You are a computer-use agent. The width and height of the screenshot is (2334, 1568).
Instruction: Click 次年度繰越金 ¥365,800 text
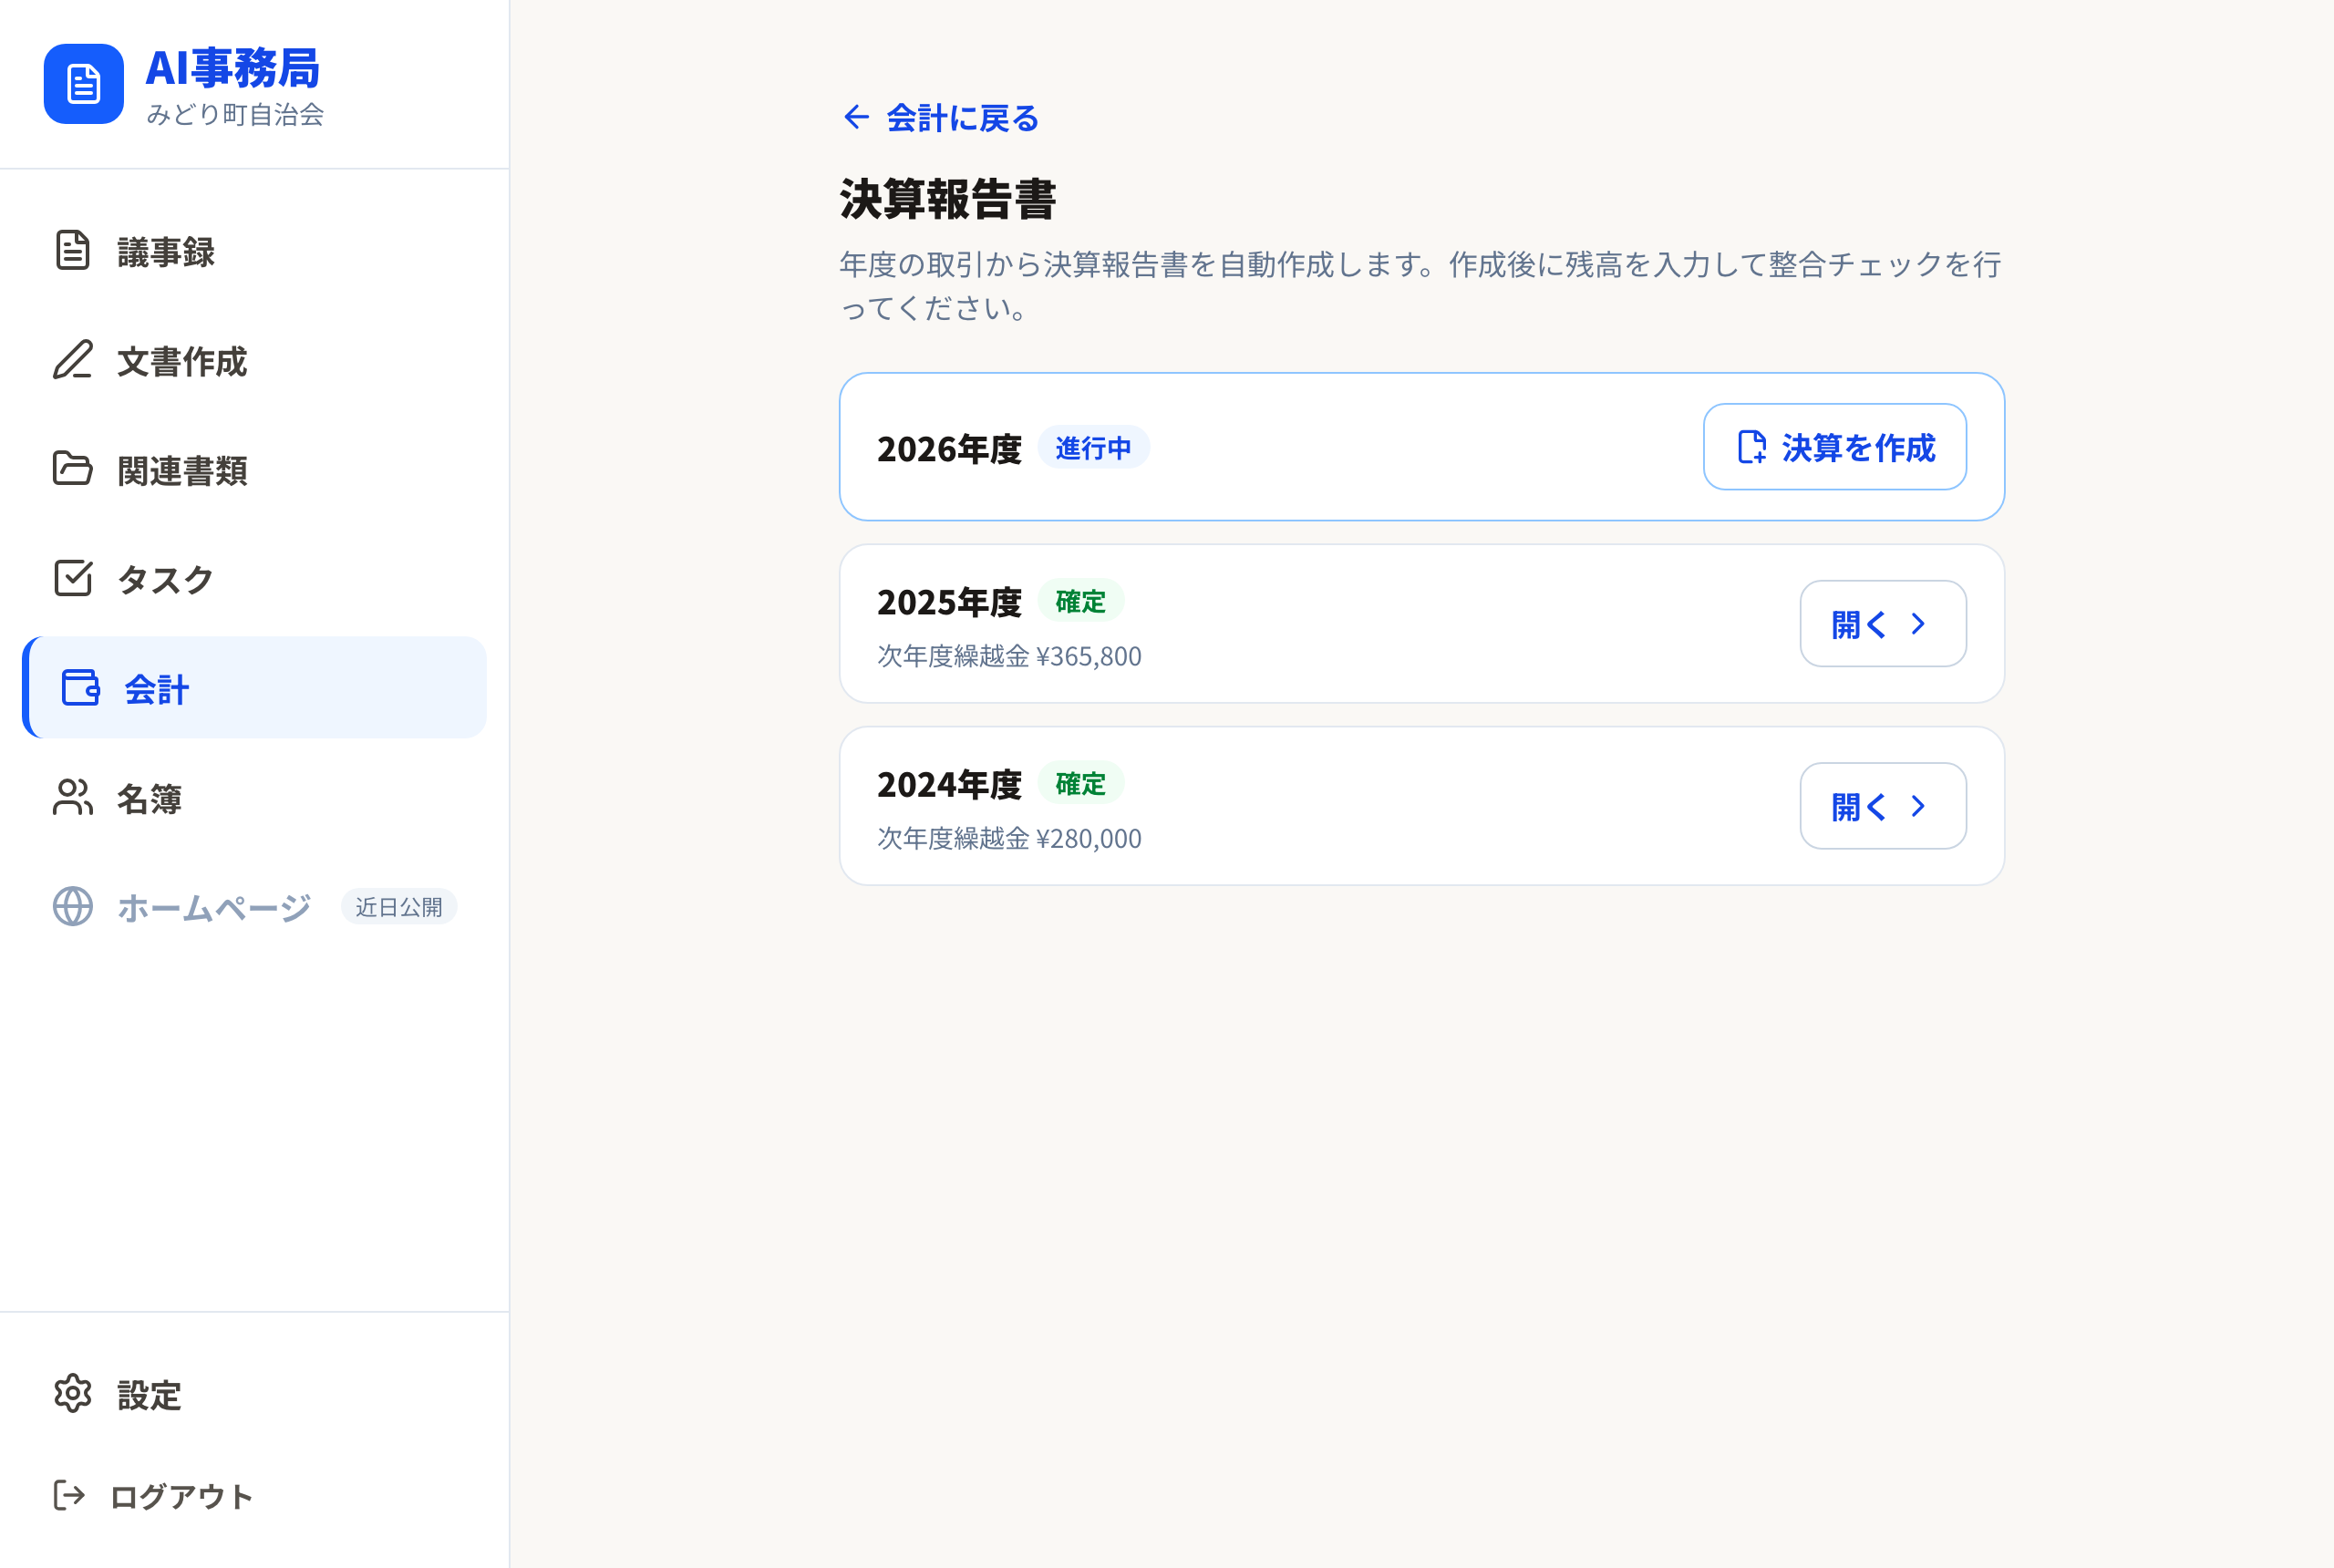pyautogui.click(x=1009, y=656)
